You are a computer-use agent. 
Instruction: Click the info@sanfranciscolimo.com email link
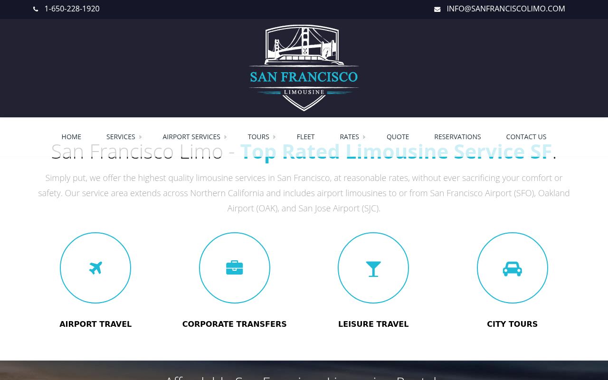505,9
